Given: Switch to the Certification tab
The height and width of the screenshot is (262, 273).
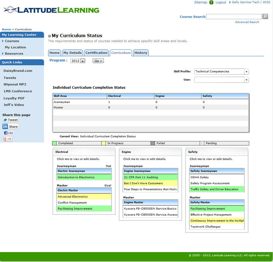Looking at the screenshot, I should [x=96, y=53].
